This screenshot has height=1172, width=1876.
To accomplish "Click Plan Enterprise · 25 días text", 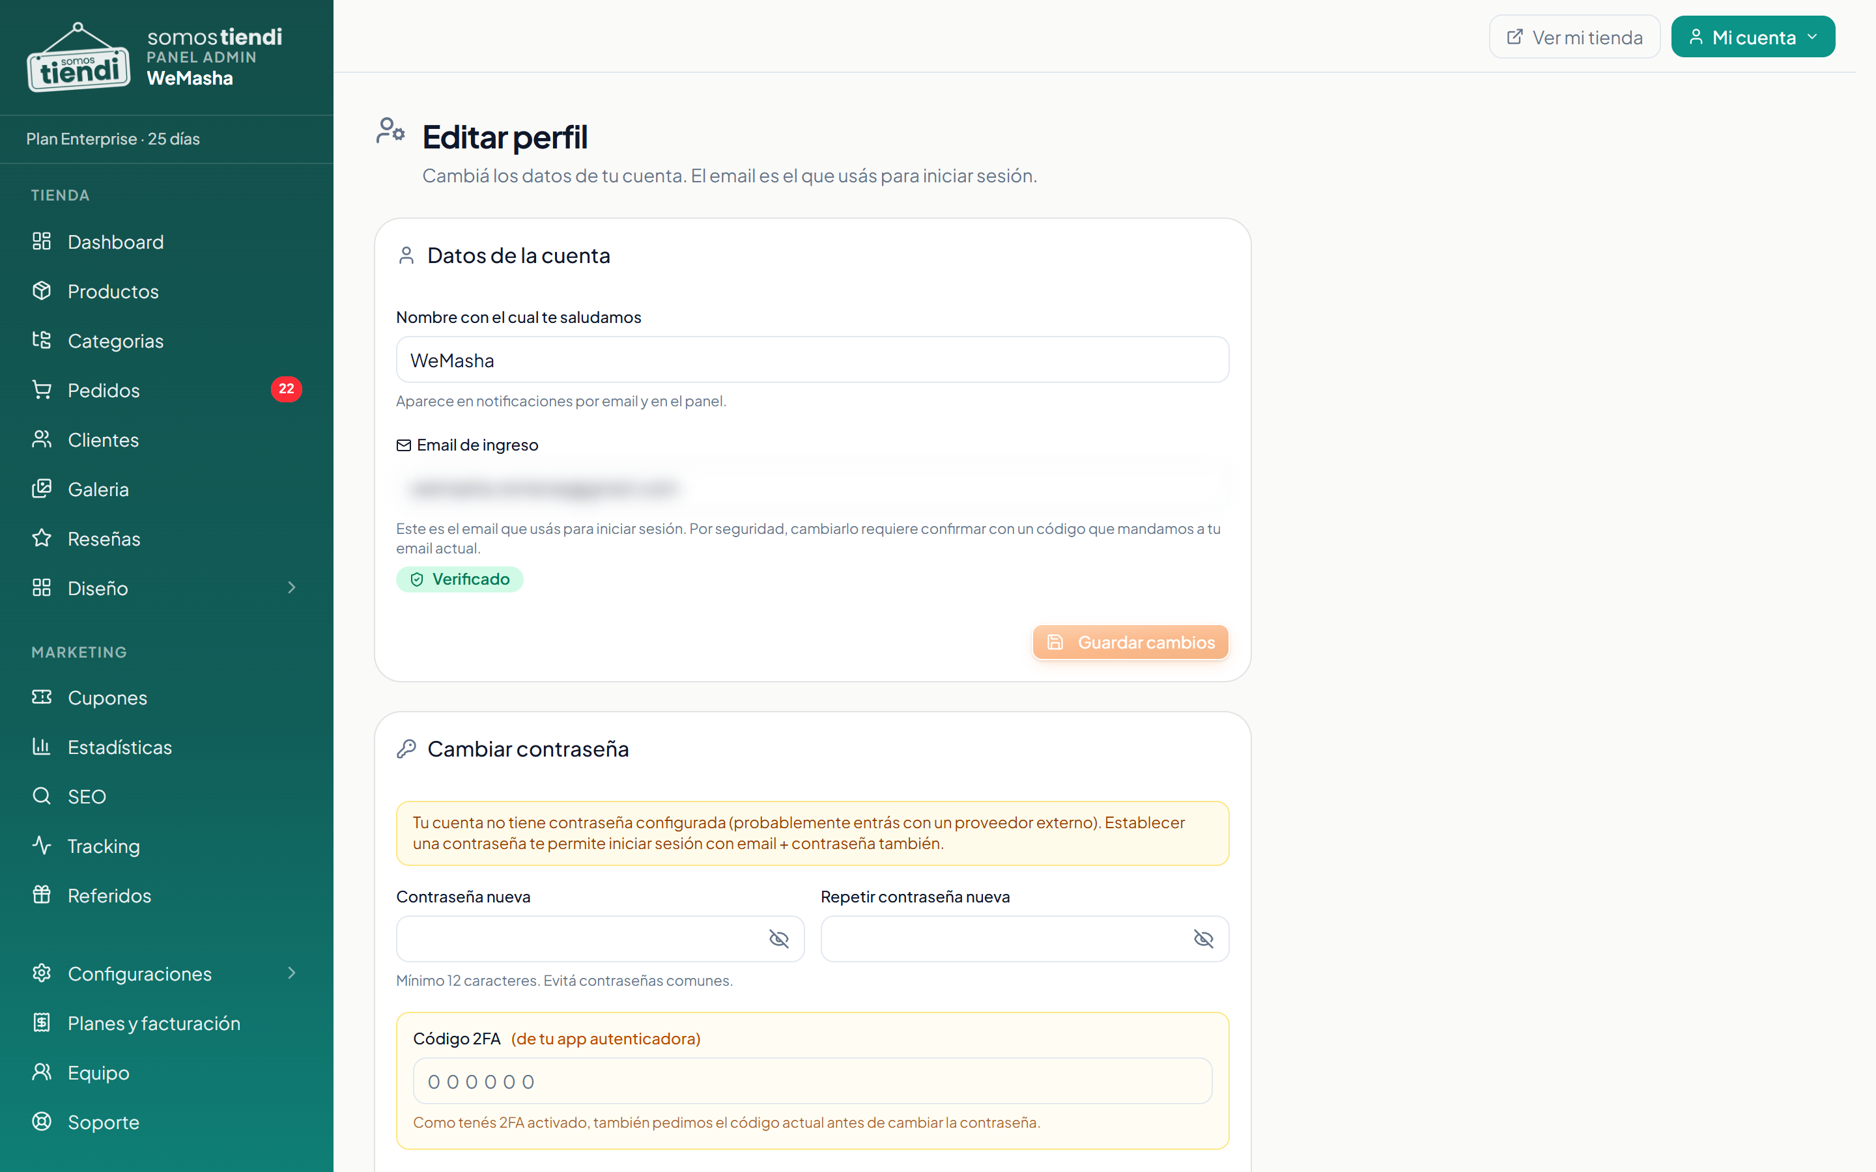I will click(113, 139).
